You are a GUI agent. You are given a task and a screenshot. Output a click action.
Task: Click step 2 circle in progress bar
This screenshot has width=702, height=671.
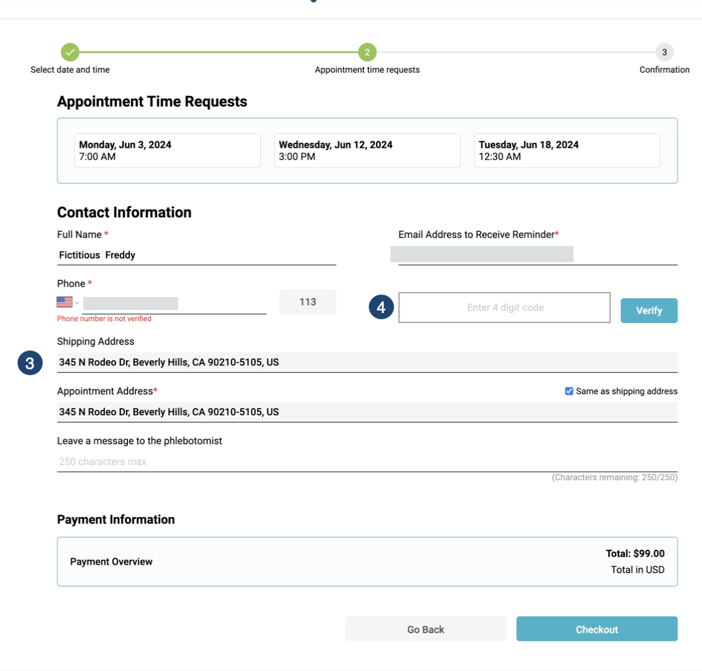(367, 53)
